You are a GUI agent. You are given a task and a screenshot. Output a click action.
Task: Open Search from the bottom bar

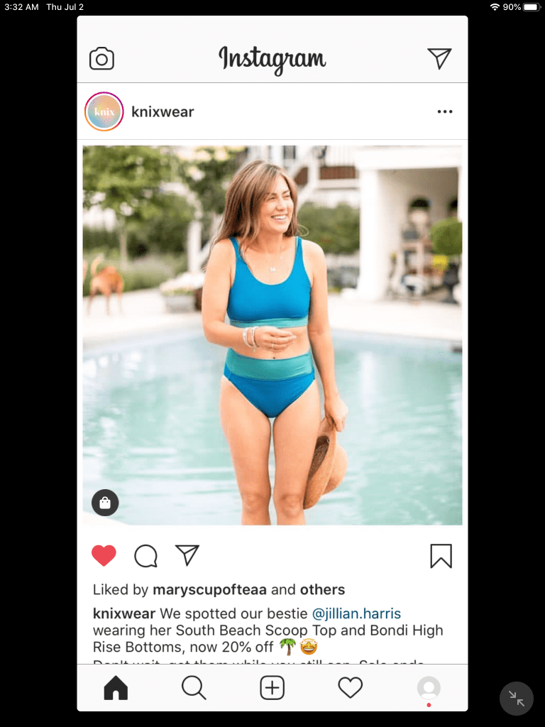194,687
